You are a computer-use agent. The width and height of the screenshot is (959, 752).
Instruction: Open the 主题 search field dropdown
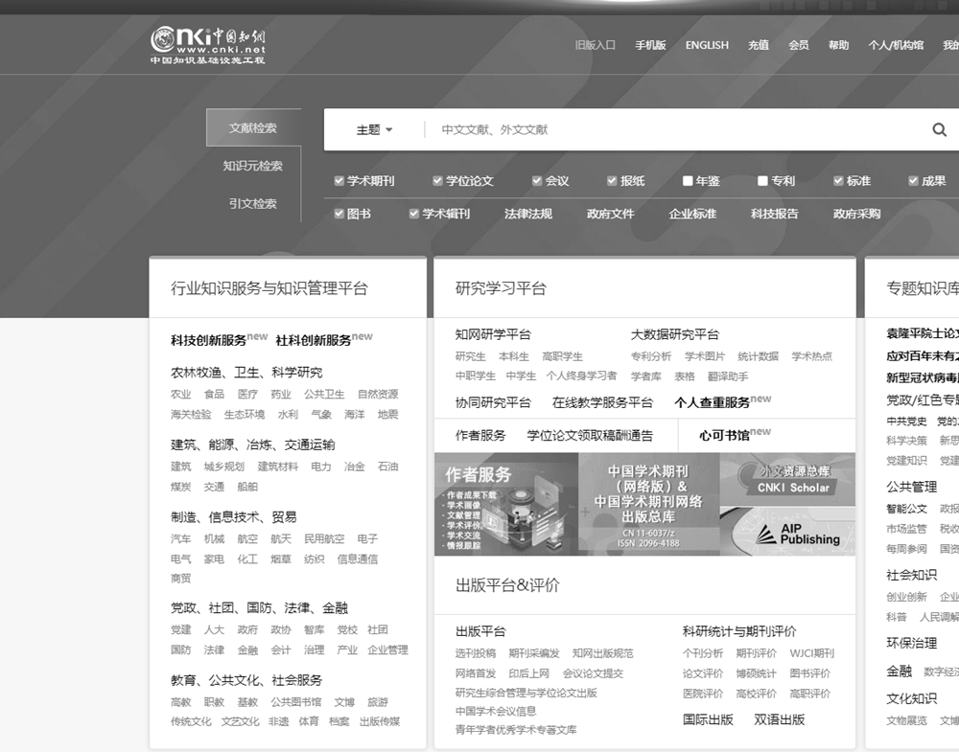coord(374,129)
